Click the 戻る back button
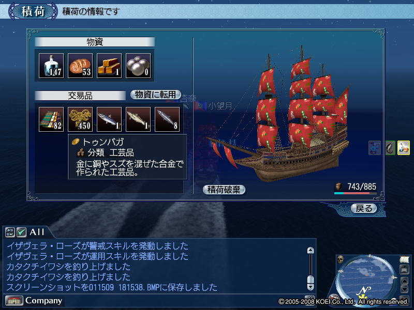 pos(364,209)
